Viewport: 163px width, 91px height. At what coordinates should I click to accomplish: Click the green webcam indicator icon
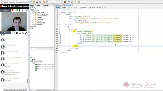[x=17, y=10]
